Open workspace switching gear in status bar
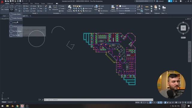 (176, 103)
